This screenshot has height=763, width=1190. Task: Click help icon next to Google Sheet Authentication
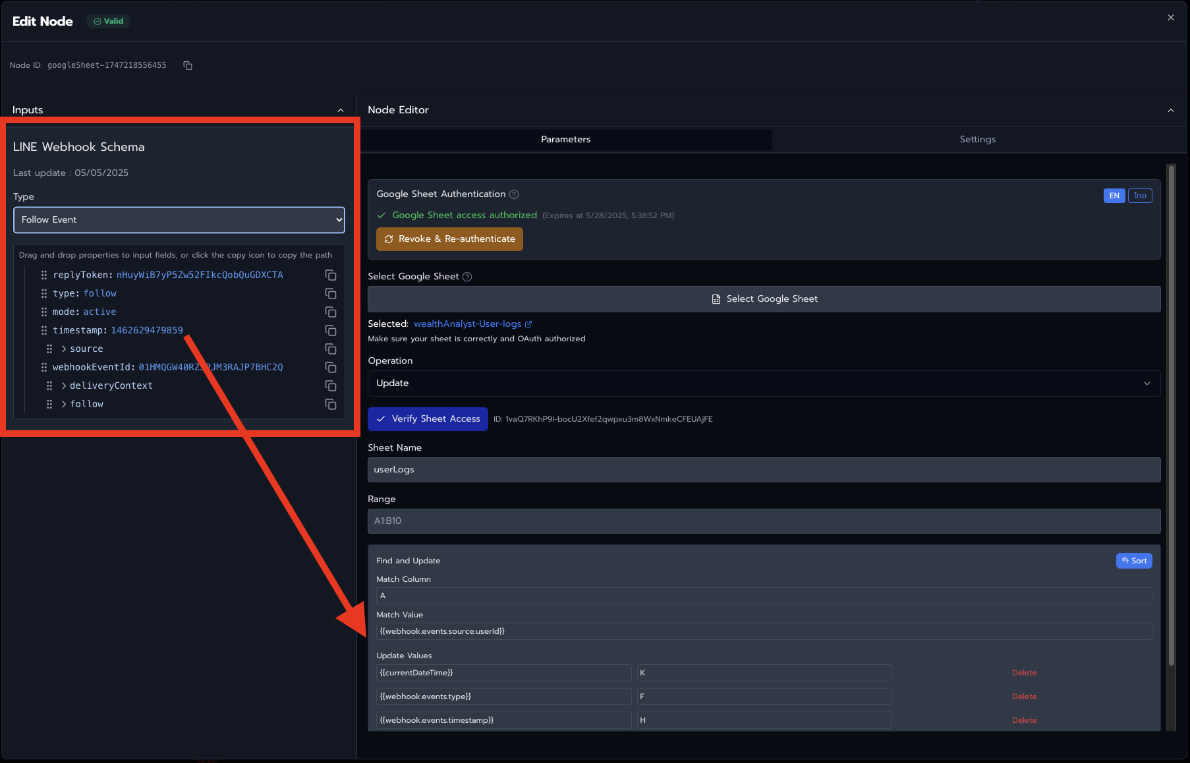coord(514,194)
